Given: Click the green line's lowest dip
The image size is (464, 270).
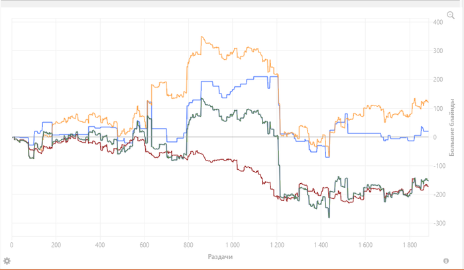Looking at the screenshot, I should 329,216.
